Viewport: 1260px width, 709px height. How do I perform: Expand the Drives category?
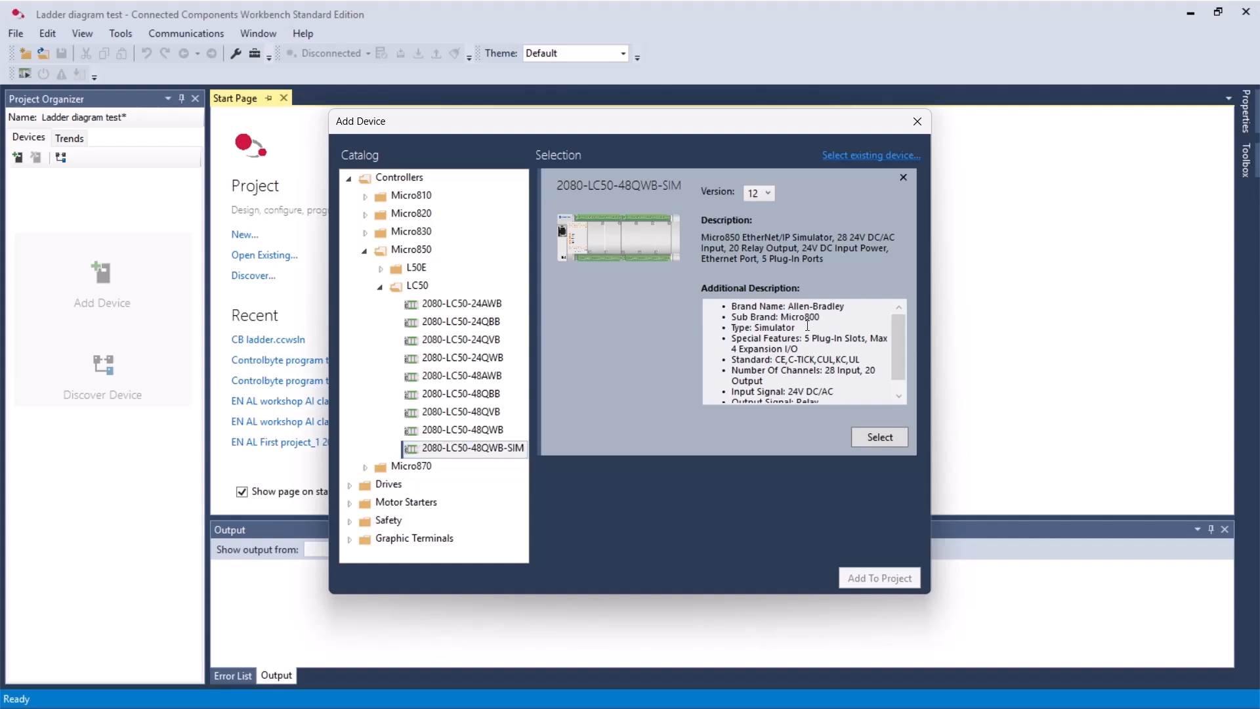(x=349, y=485)
